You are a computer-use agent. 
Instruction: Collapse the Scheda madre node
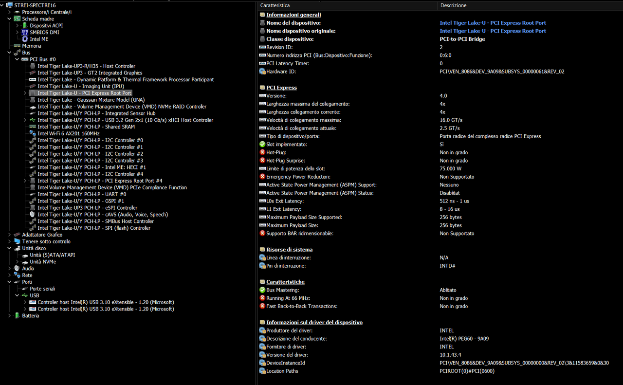click(10, 18)
